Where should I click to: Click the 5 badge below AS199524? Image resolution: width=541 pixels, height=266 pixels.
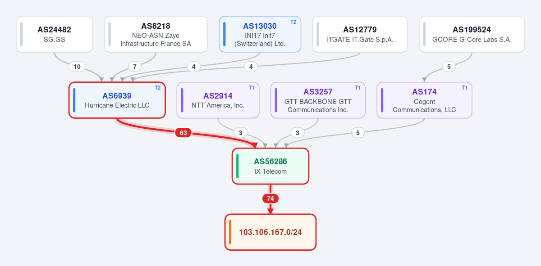click(449, 67)
